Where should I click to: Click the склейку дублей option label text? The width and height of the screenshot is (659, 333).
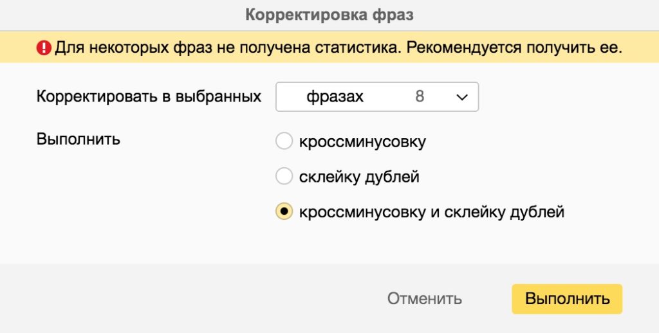click(358, 177)
